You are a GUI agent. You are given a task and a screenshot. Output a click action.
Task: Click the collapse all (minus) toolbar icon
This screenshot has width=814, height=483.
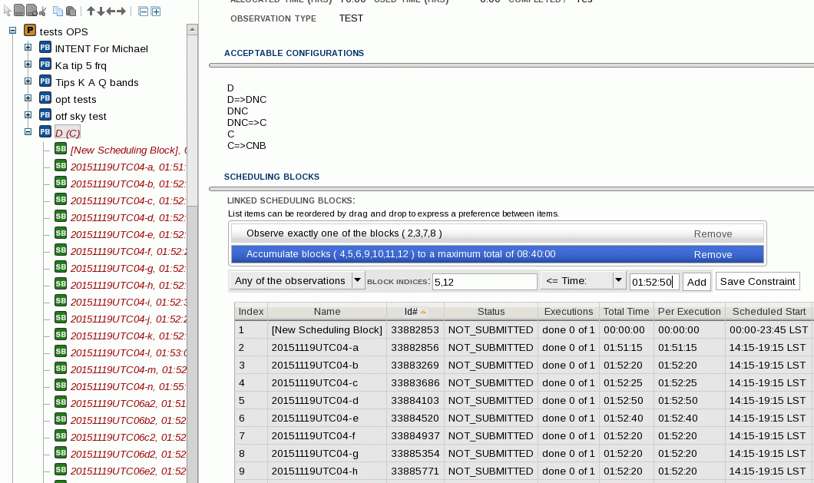click(143, 11)
